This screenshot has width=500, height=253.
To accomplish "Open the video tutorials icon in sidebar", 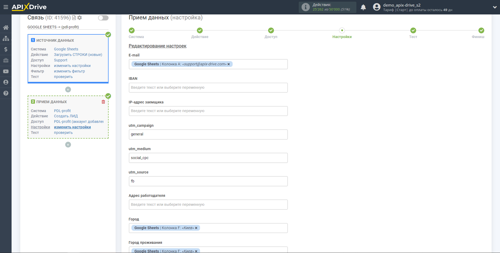I will pyautogui.click(x=6, y=71).
